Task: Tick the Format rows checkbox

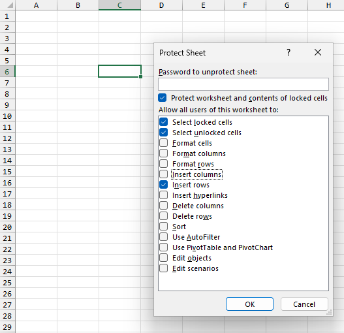Action: click(164, 164)
